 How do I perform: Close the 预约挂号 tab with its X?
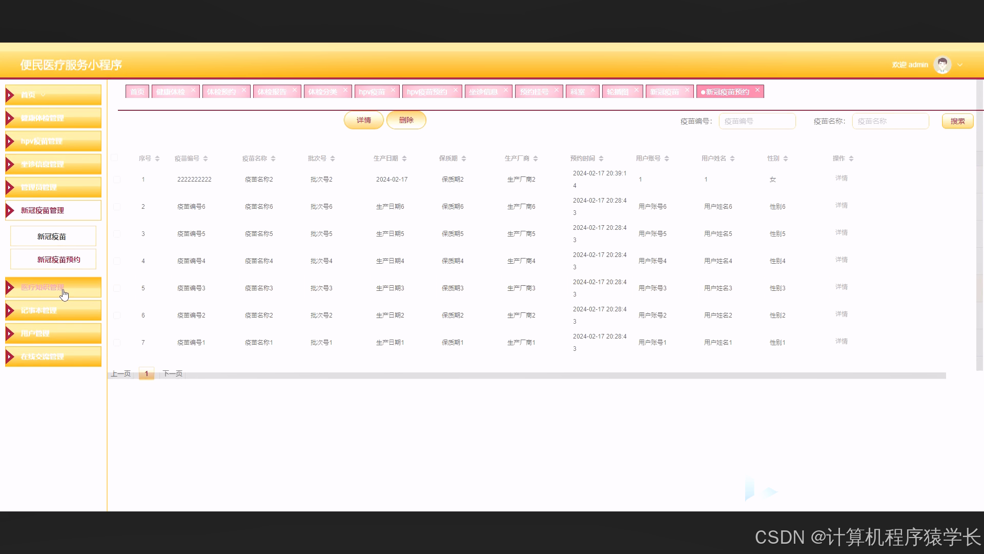(x=556, y=90)
